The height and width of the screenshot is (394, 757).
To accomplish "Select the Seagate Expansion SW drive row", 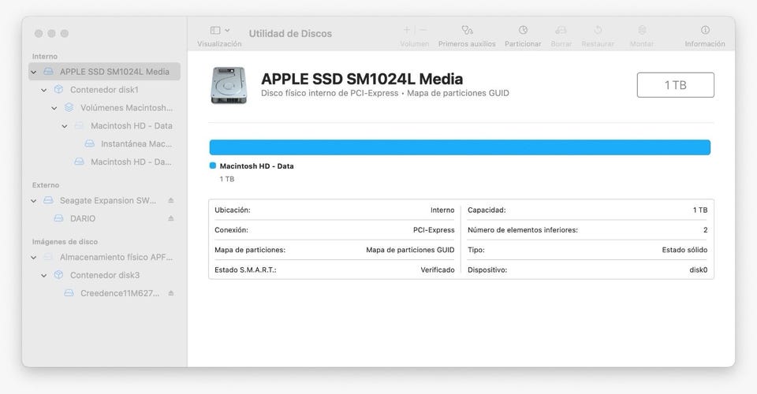I will [x=104, y=200].
